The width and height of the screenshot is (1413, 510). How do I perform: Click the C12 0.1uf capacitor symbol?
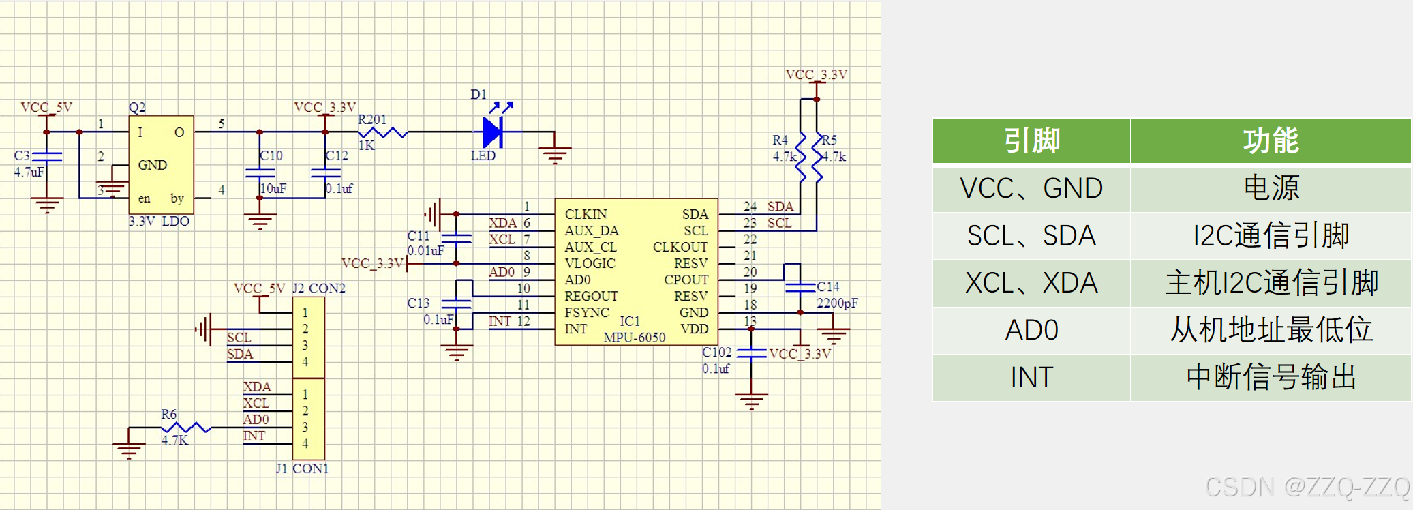325,173
